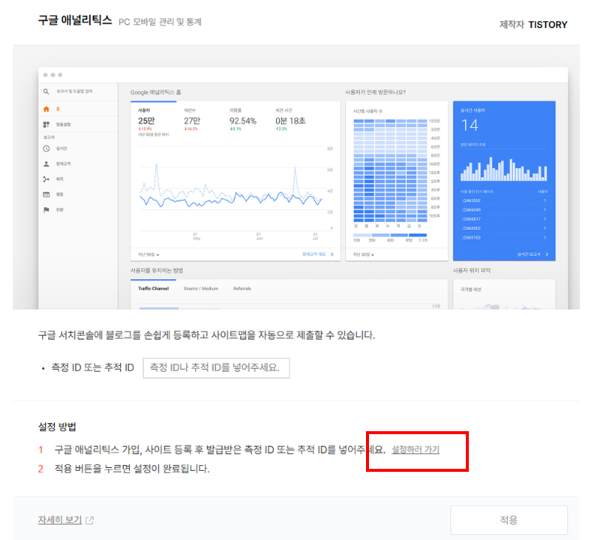
Task: Click the home icon in the preview sidebar
Action: (46, 109)
